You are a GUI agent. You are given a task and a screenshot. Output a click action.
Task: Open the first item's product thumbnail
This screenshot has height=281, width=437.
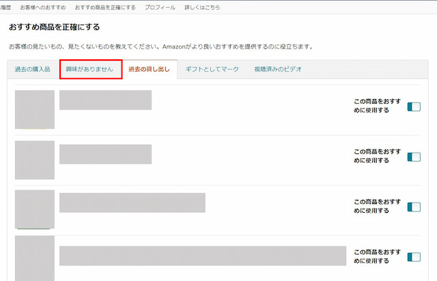point(35,109)
